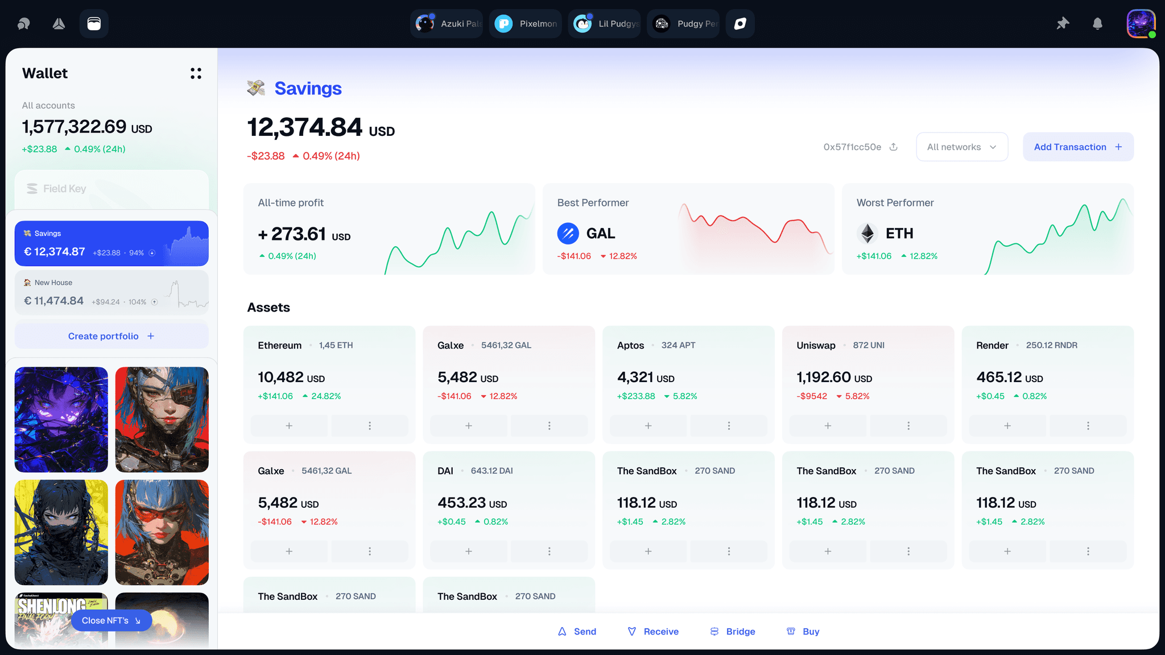Open Aptos card three-dot options menu
Viewport: 1165px width, 655px height.
(729, 426)
